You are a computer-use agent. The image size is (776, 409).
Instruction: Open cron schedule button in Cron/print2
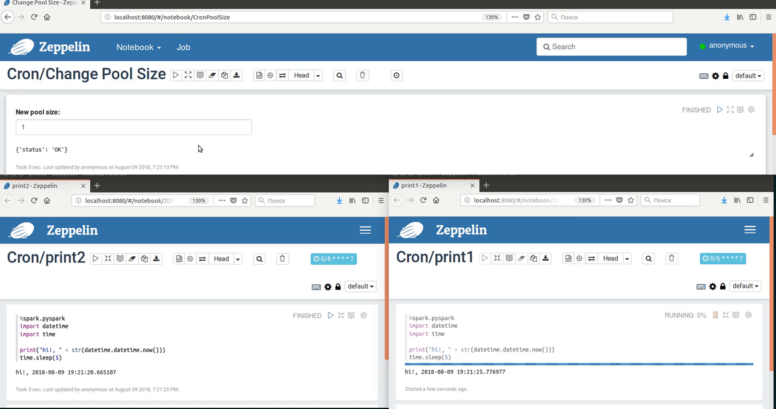click(333, 259)
